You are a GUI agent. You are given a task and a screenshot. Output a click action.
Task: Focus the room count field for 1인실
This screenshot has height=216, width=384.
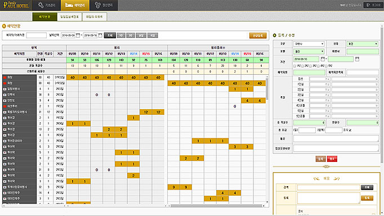(x=320, y=84)
